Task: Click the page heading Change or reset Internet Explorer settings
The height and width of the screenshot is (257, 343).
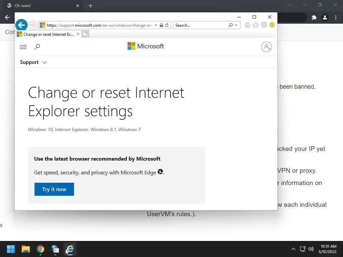Action: [106, 102]
